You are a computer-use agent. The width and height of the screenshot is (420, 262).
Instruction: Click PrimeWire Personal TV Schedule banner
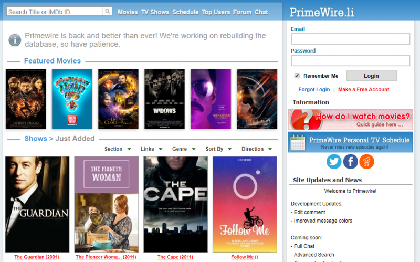coord(350,142)
